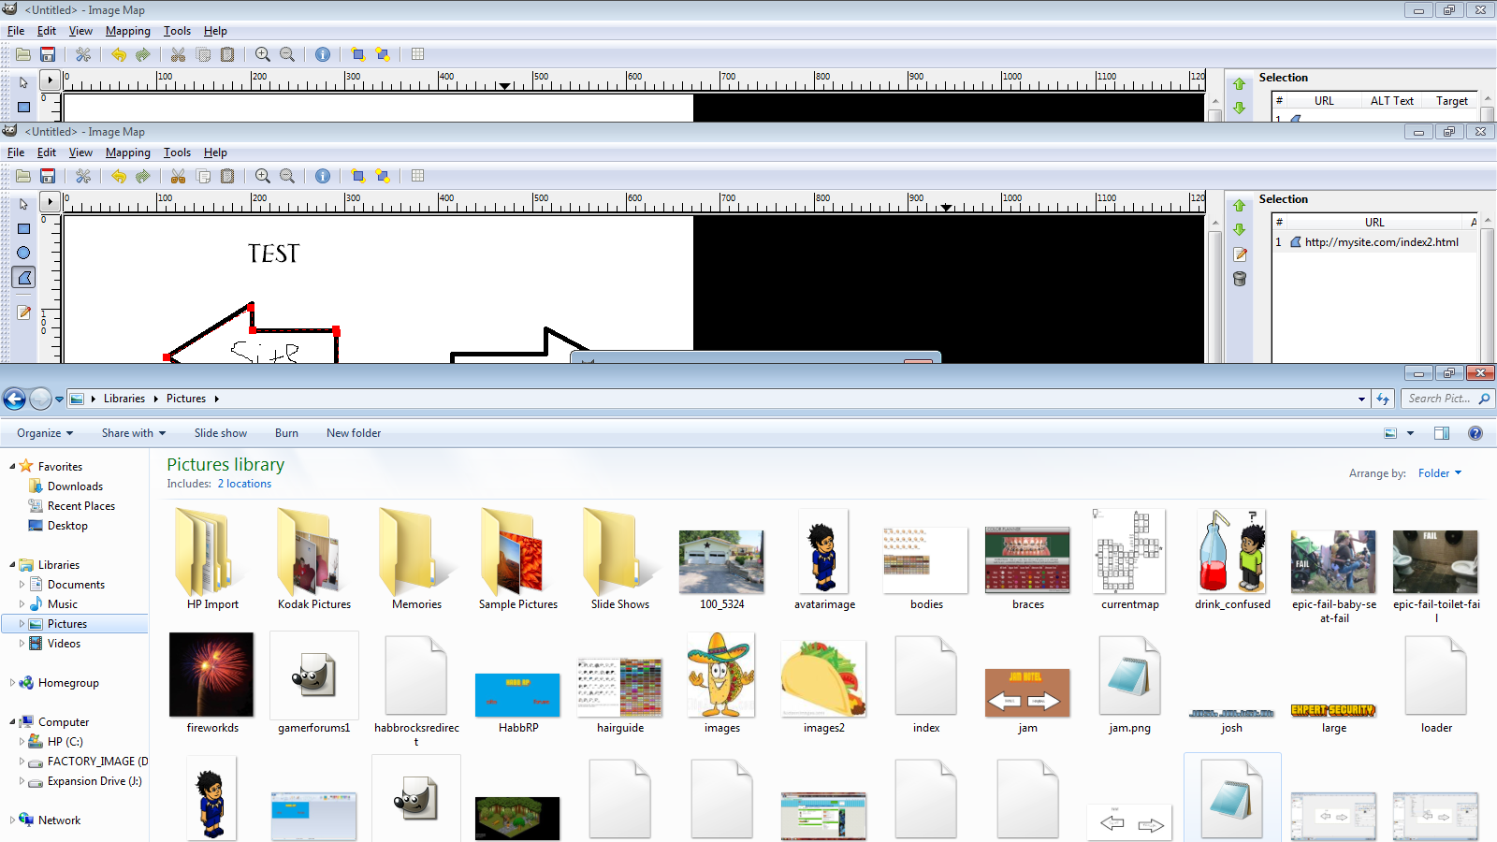The image size is (1497, 842).
Task: Click green Move Up arrow in lower Selection panel
Action: 1240,206
